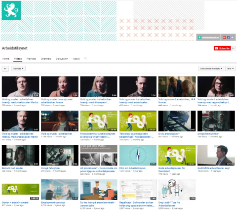Open 'Gode arbeidsplasser for fremtiden!' thumbnail
Image resolution: width=237 pixels, height=210 pixels.
coord(177,155)
